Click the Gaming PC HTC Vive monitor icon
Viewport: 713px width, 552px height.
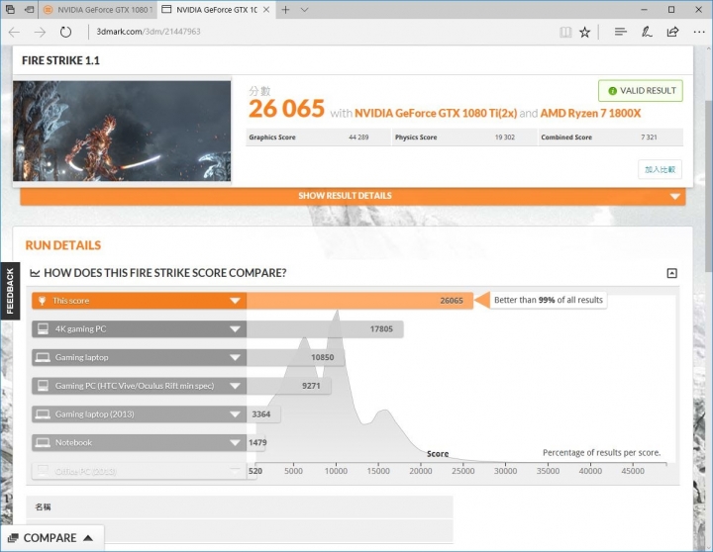tap(43, 386)
